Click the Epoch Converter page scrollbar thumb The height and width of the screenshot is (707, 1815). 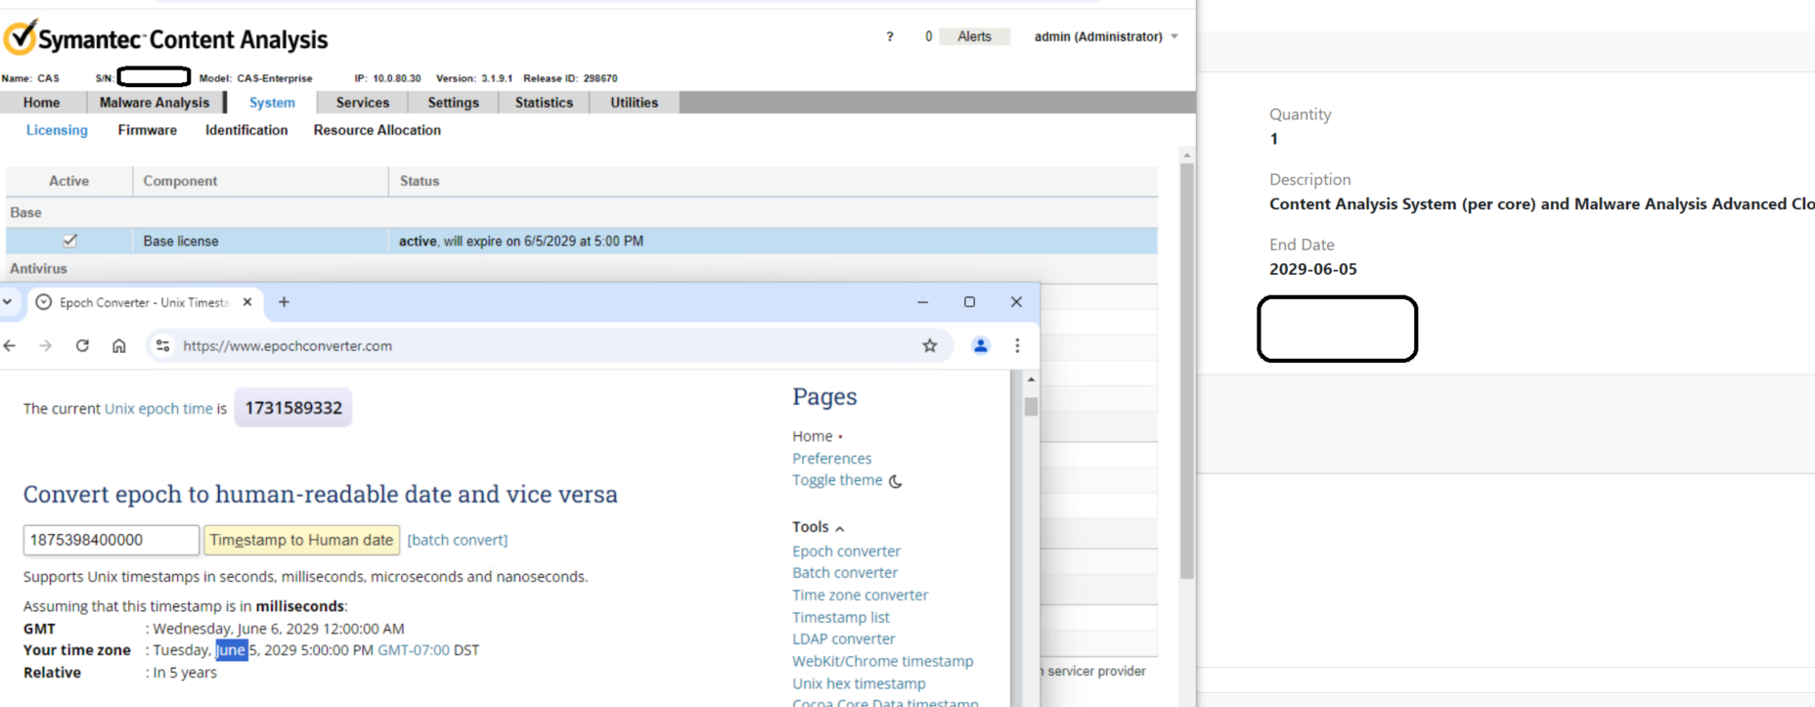tap(1031, 406)
